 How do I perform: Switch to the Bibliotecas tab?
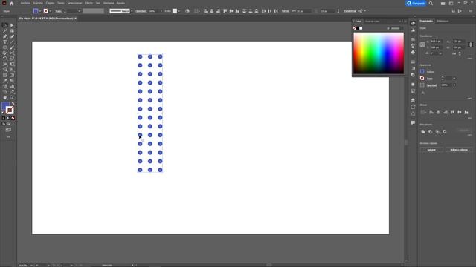click(443, 21)
